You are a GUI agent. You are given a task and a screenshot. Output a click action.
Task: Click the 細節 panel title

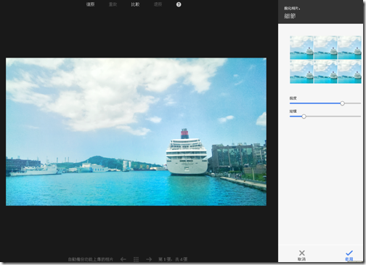pos(290,16)
